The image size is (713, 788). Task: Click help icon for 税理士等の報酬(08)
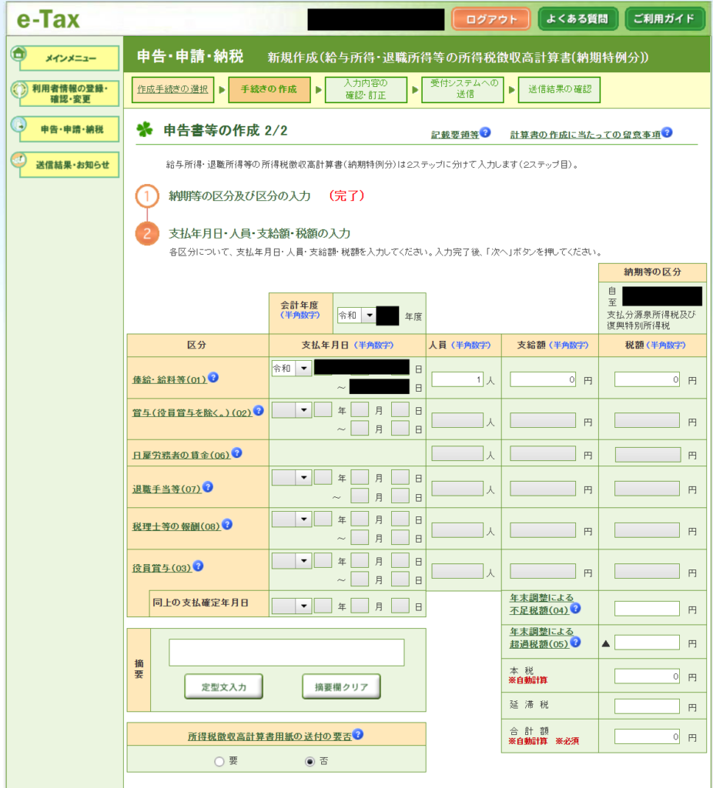click(x=227, y=524)
